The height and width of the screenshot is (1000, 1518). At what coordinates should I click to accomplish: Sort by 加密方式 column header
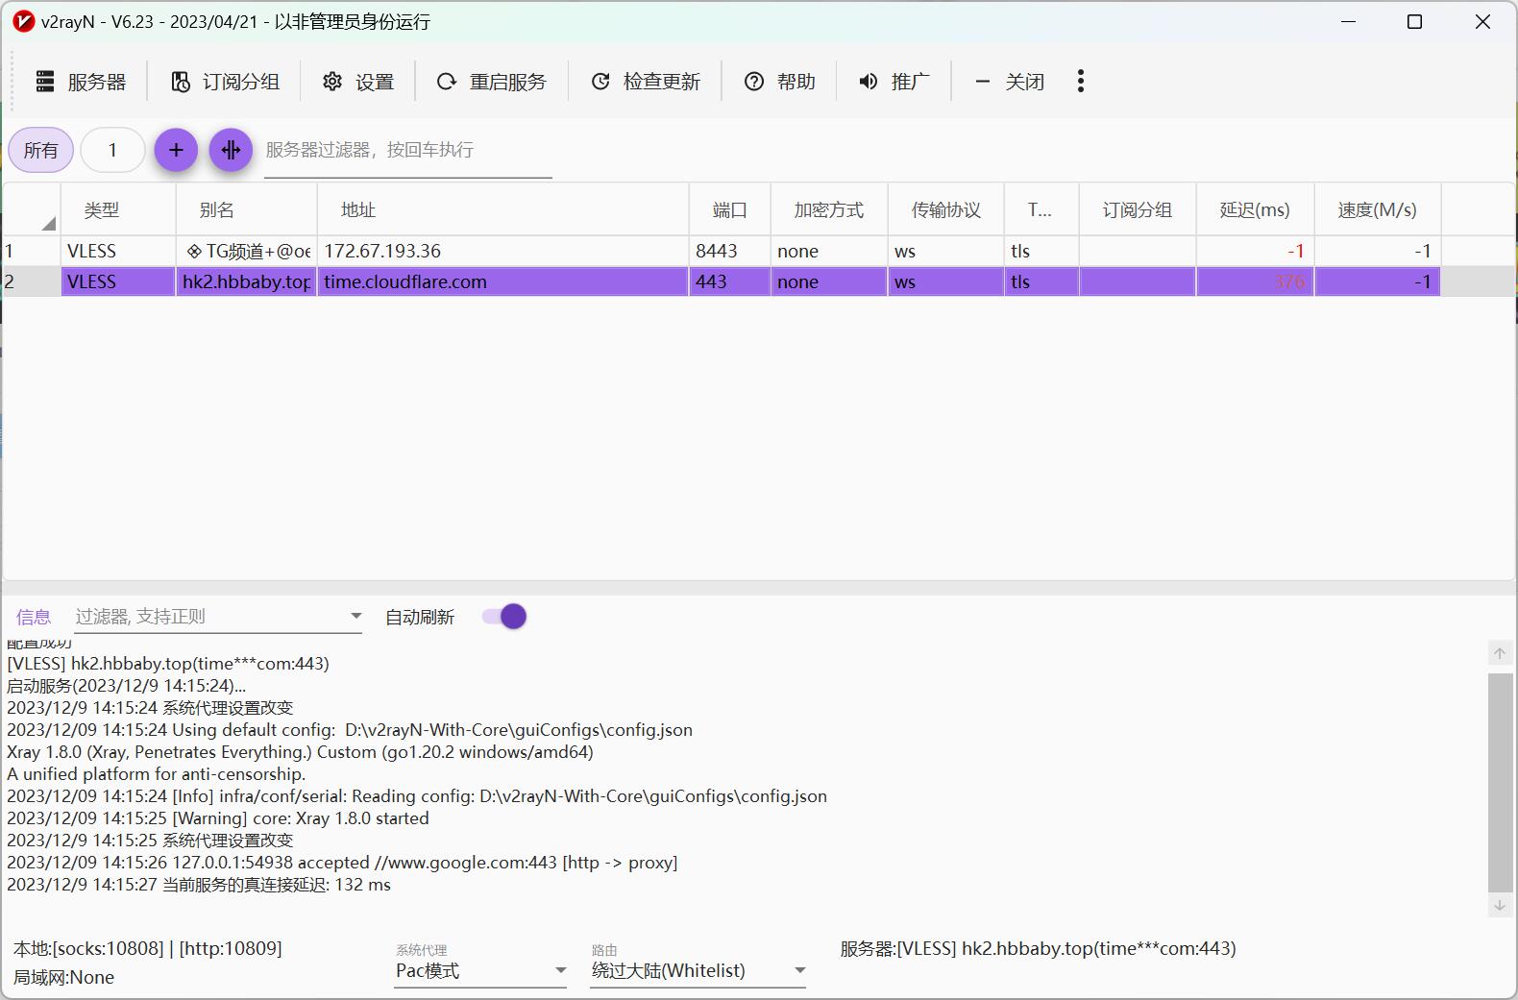[x=829, y=210]
